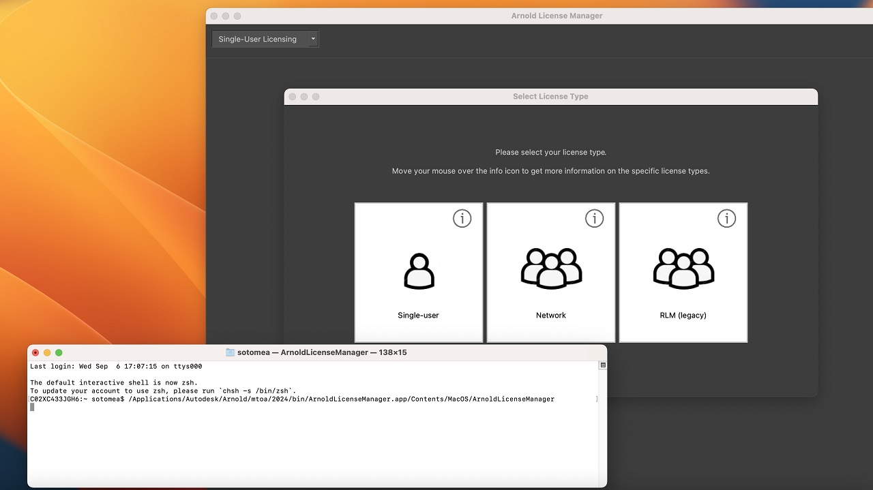
Task: Click the Terminal cursor block on empty prompt
Action: pos(32,407)
